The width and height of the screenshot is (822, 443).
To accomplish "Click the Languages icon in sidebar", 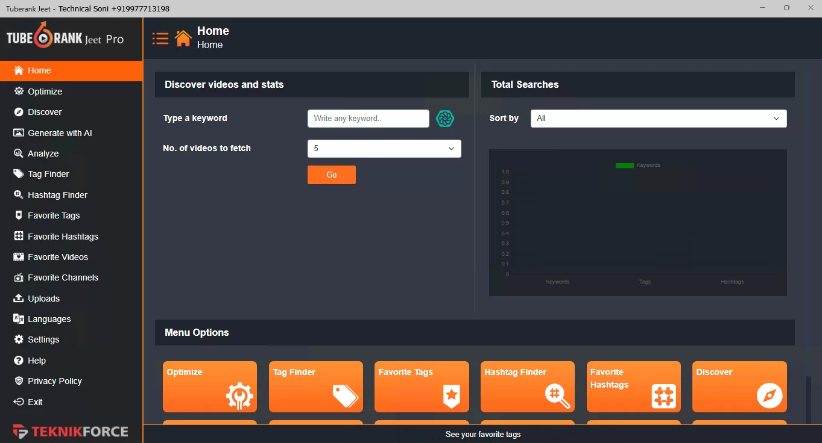I will click(x=19, y=319).
